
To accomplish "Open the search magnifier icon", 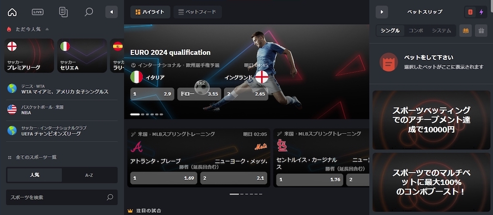I will [89, 12].
